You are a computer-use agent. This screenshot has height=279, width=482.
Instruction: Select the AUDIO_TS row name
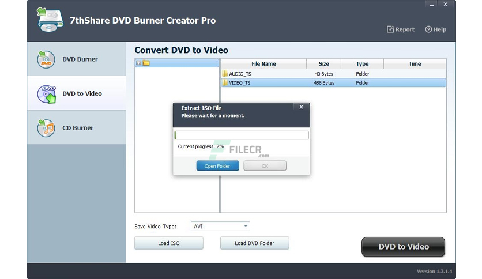(x=240, y=74)
